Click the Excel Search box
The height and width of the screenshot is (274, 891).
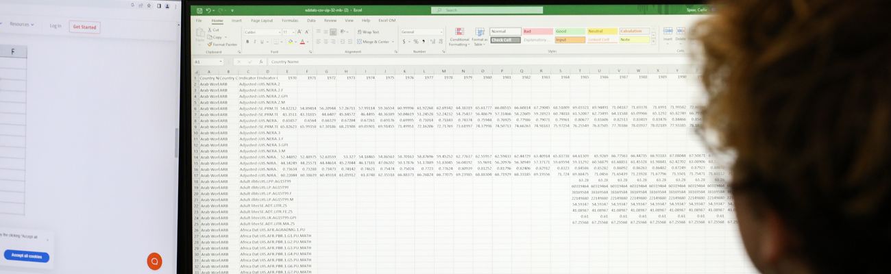pyautogui.click(x=487, y=10)
